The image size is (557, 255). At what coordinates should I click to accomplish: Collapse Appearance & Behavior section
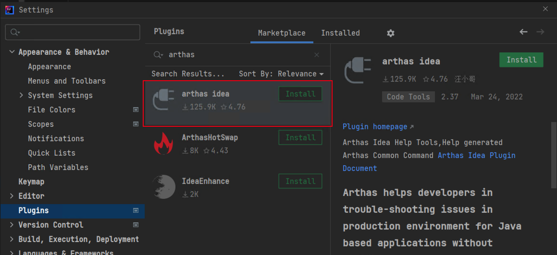[x=12, y=52]
